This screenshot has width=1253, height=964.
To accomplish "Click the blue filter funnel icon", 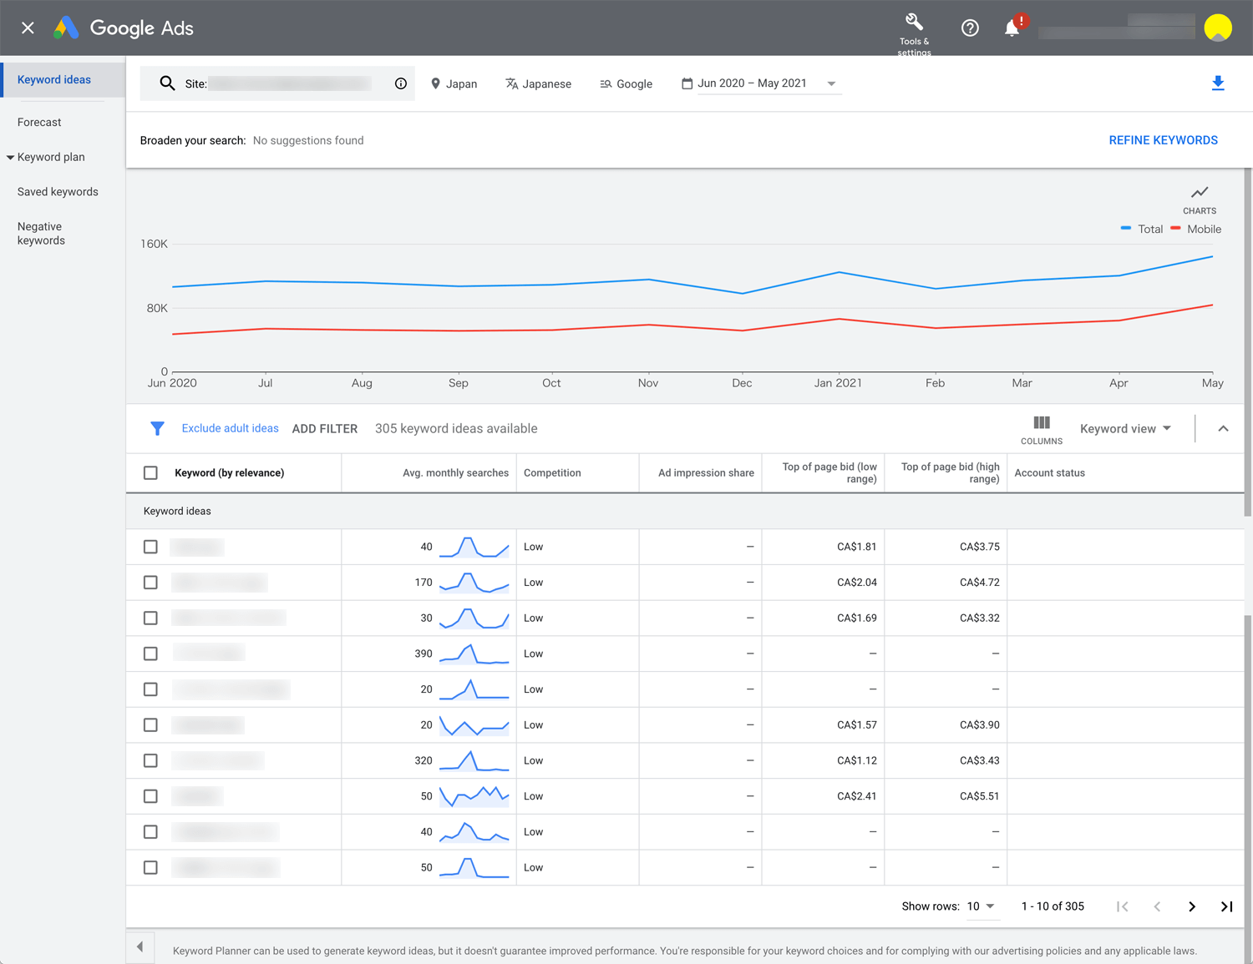I will [157, 428].
